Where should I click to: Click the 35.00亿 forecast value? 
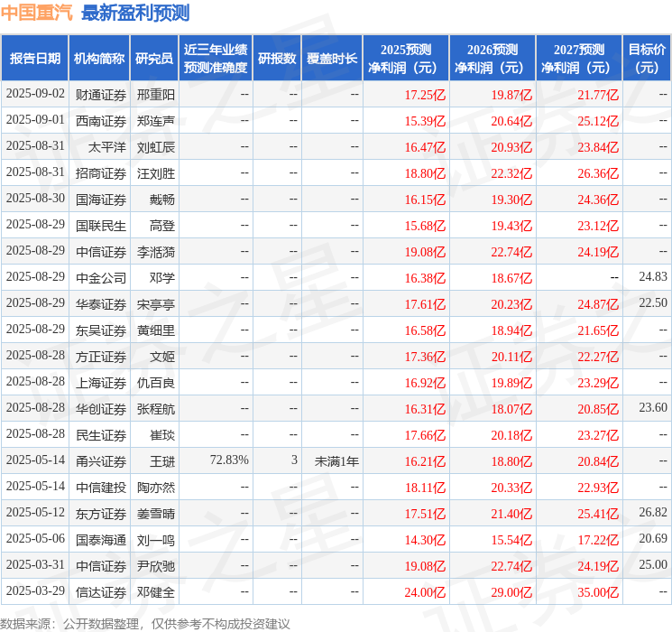point(598,592)
